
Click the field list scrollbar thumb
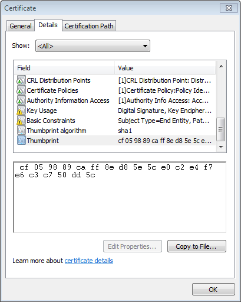click(221, 129)
